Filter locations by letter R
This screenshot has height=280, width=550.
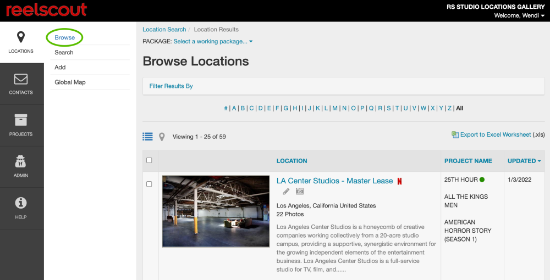[380, 108]
